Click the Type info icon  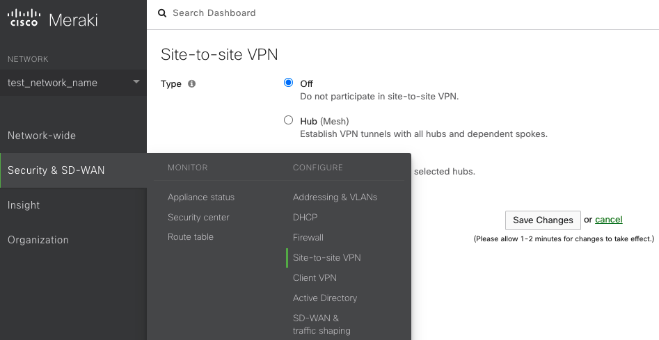click(192, 84)
